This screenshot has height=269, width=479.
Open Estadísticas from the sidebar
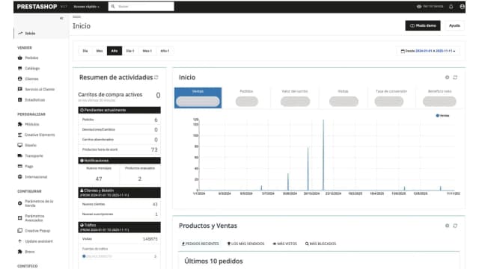31,99
